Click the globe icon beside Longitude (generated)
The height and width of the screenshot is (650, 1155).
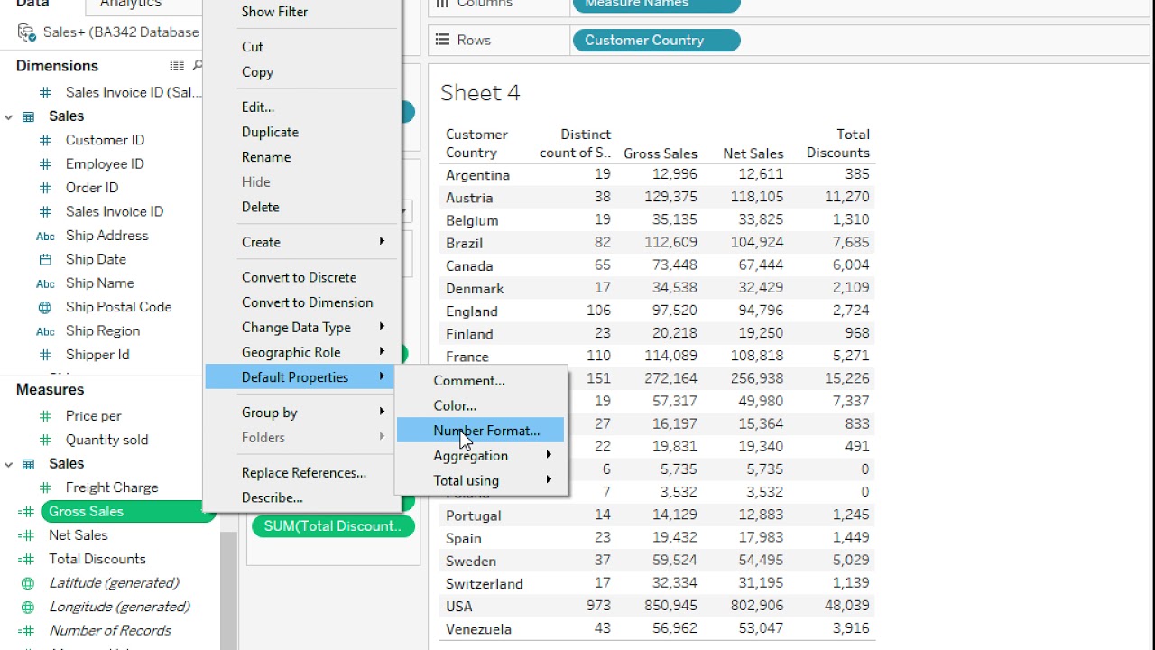coord(28,607)
